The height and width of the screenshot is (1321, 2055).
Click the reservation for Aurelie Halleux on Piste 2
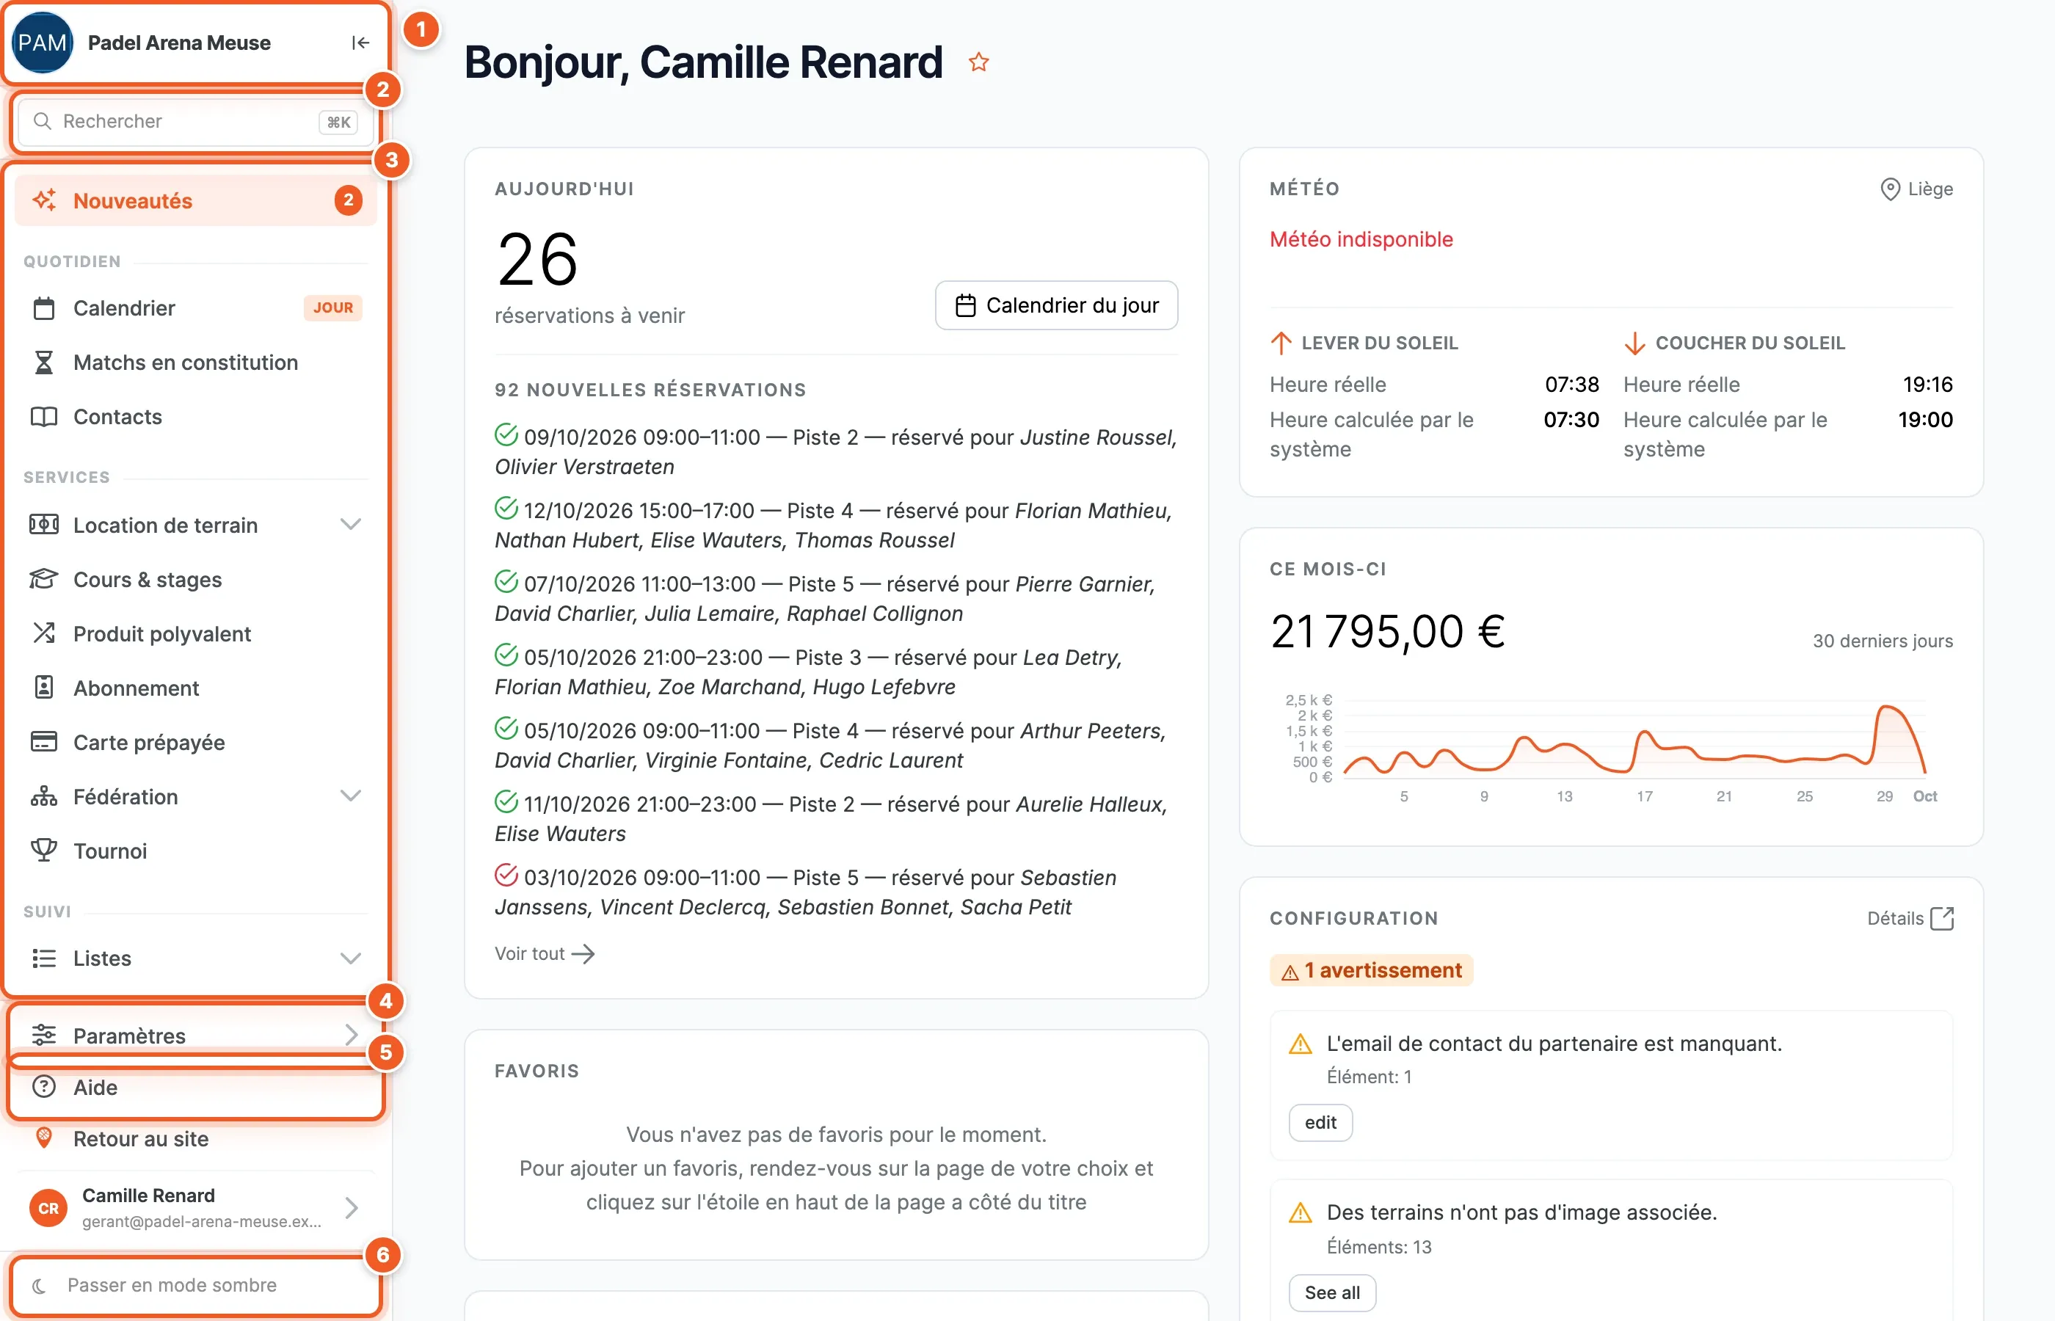click(832, 818)
